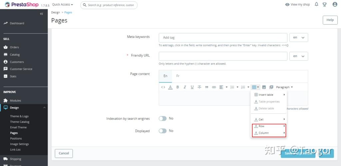The width and height of the screenshot is (341, 166).
Task: Click the PrestaShop logo
Action: (22, 5)
